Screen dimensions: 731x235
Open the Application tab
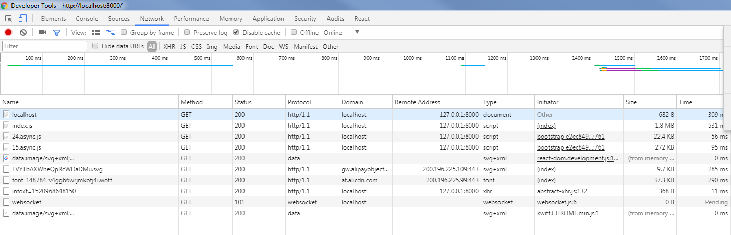tap(268, 19)
